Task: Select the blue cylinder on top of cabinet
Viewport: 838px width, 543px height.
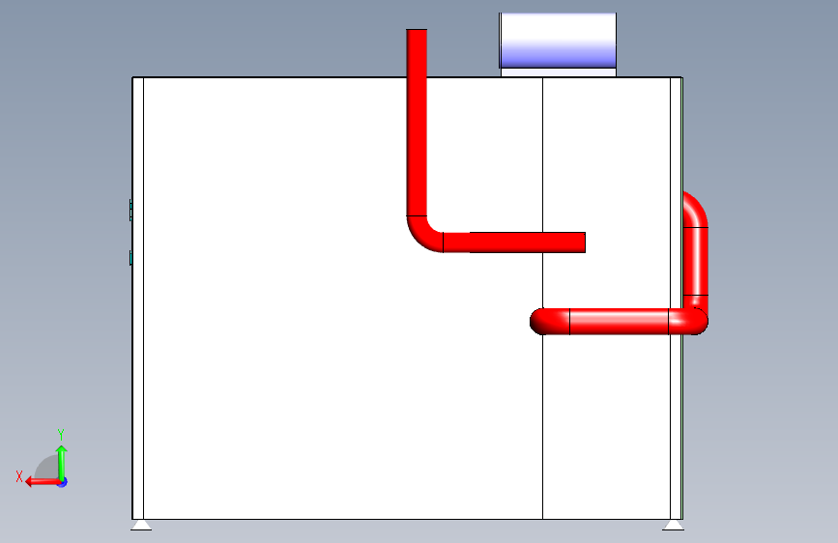Action: (558, 41)
